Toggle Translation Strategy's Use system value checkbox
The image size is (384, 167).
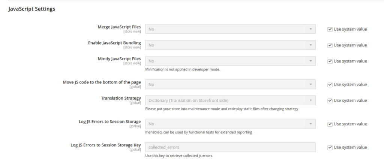(x=330, y=100)
